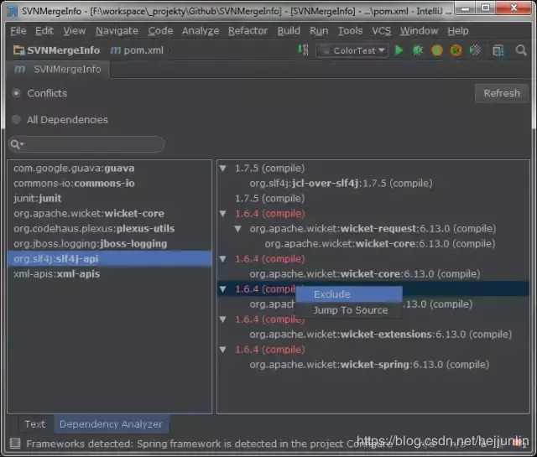
Task: Open the Navigate menu
Action: (x=117, y=31)
